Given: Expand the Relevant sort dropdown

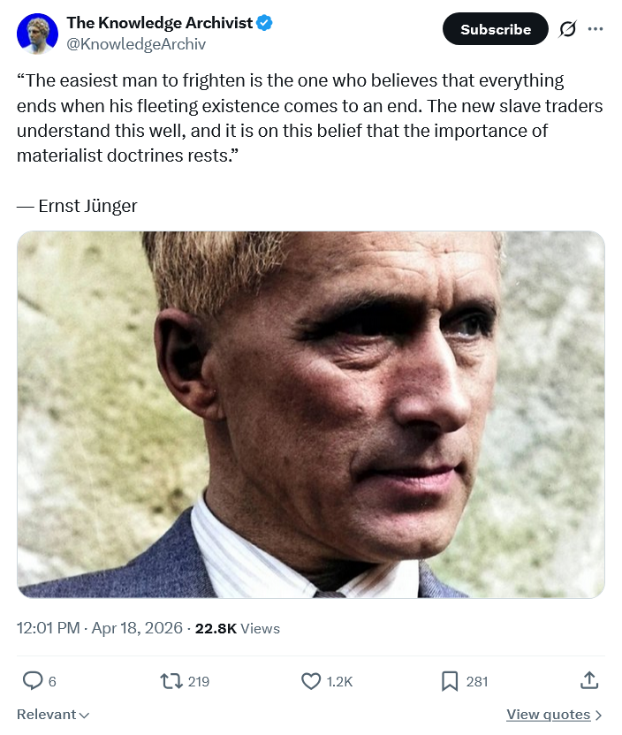Looking at the screenshot, I should 53,715.
